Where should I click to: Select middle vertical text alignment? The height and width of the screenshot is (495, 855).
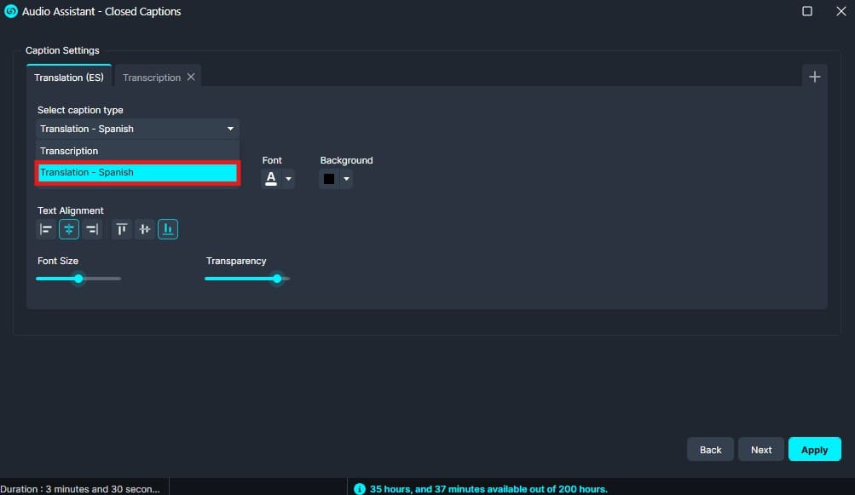(145, 229)
